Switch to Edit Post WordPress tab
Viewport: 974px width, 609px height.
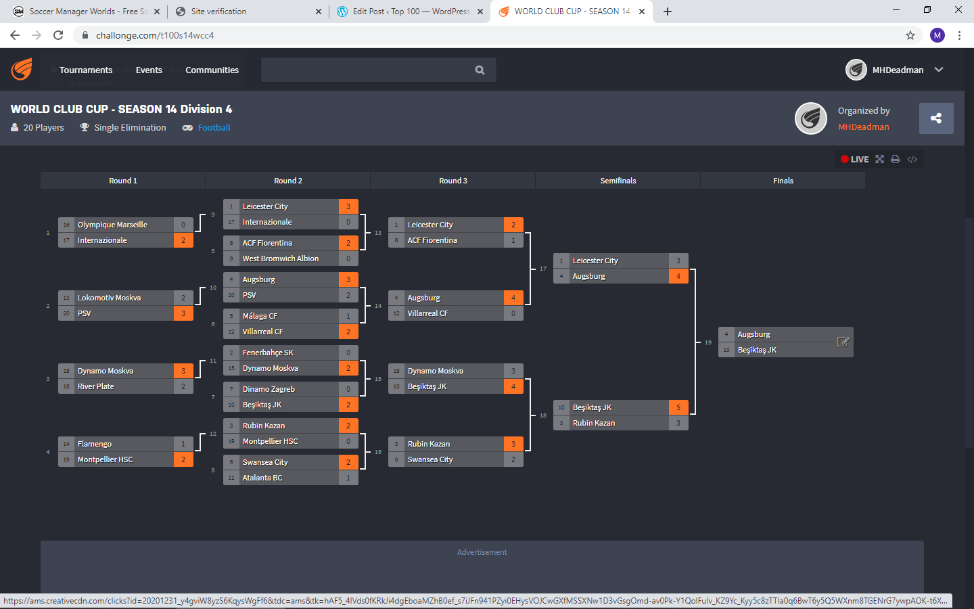(410, 12)
